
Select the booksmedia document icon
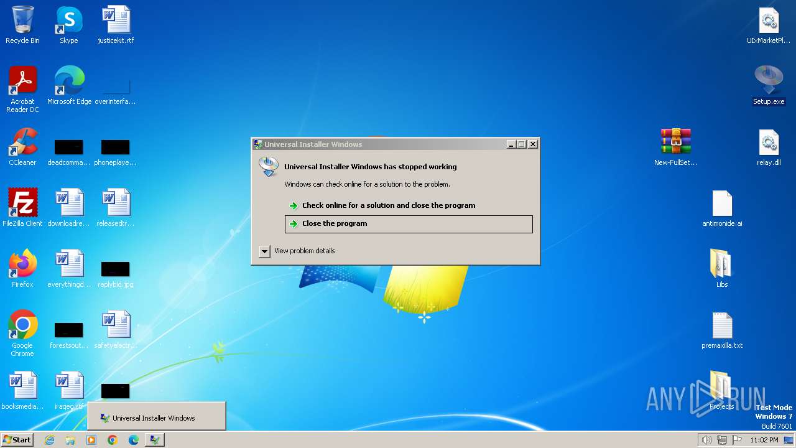click(22, 391)
